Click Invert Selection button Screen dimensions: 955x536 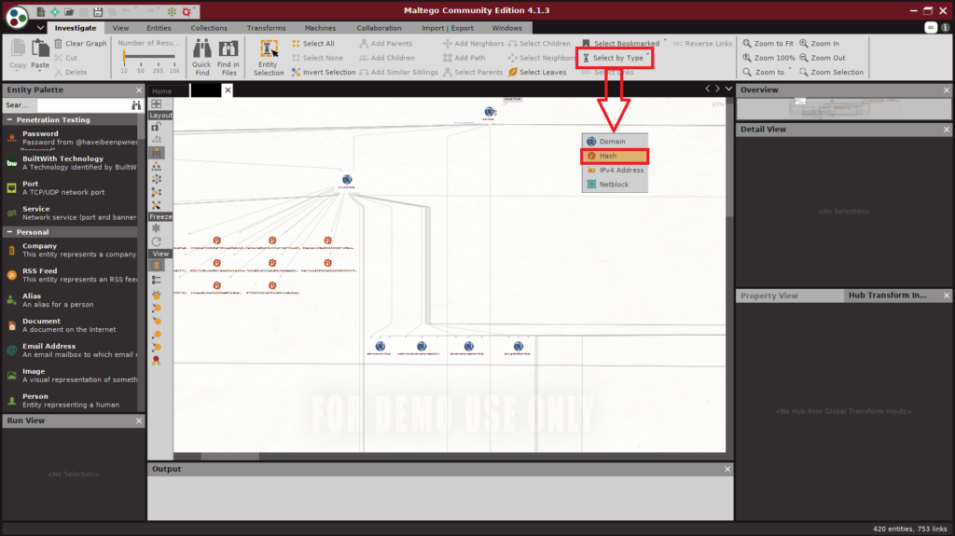(x=323, y=72)
